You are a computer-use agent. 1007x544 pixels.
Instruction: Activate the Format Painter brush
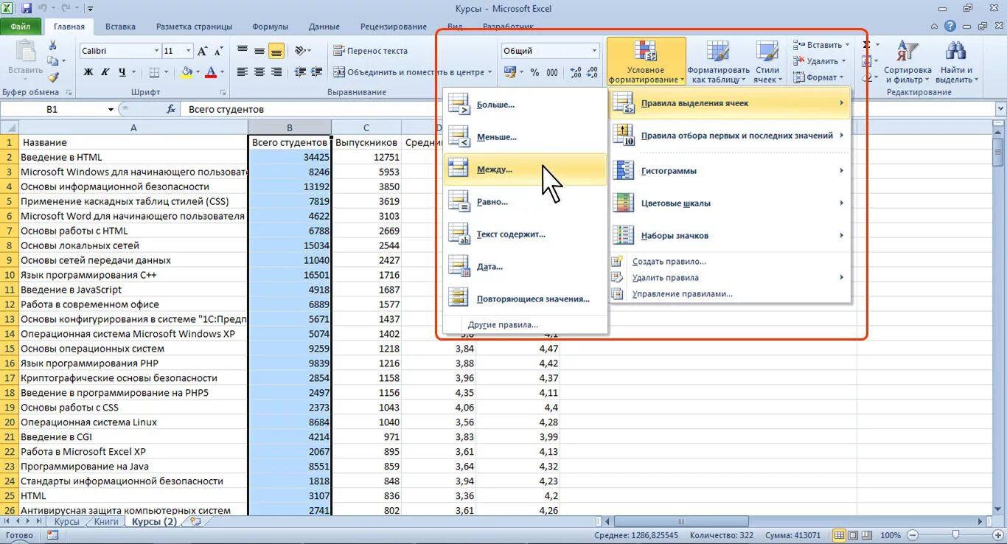coord(52,77)
